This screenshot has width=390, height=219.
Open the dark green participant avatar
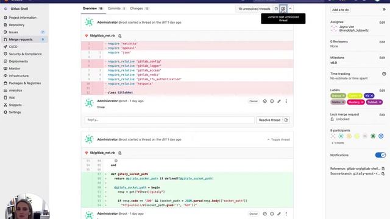pos(373,136)
